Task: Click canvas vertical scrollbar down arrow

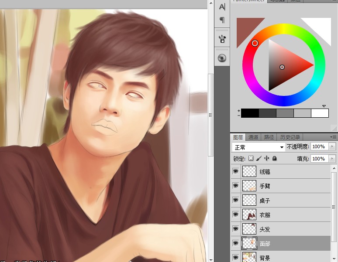Action: click(211, 260)
